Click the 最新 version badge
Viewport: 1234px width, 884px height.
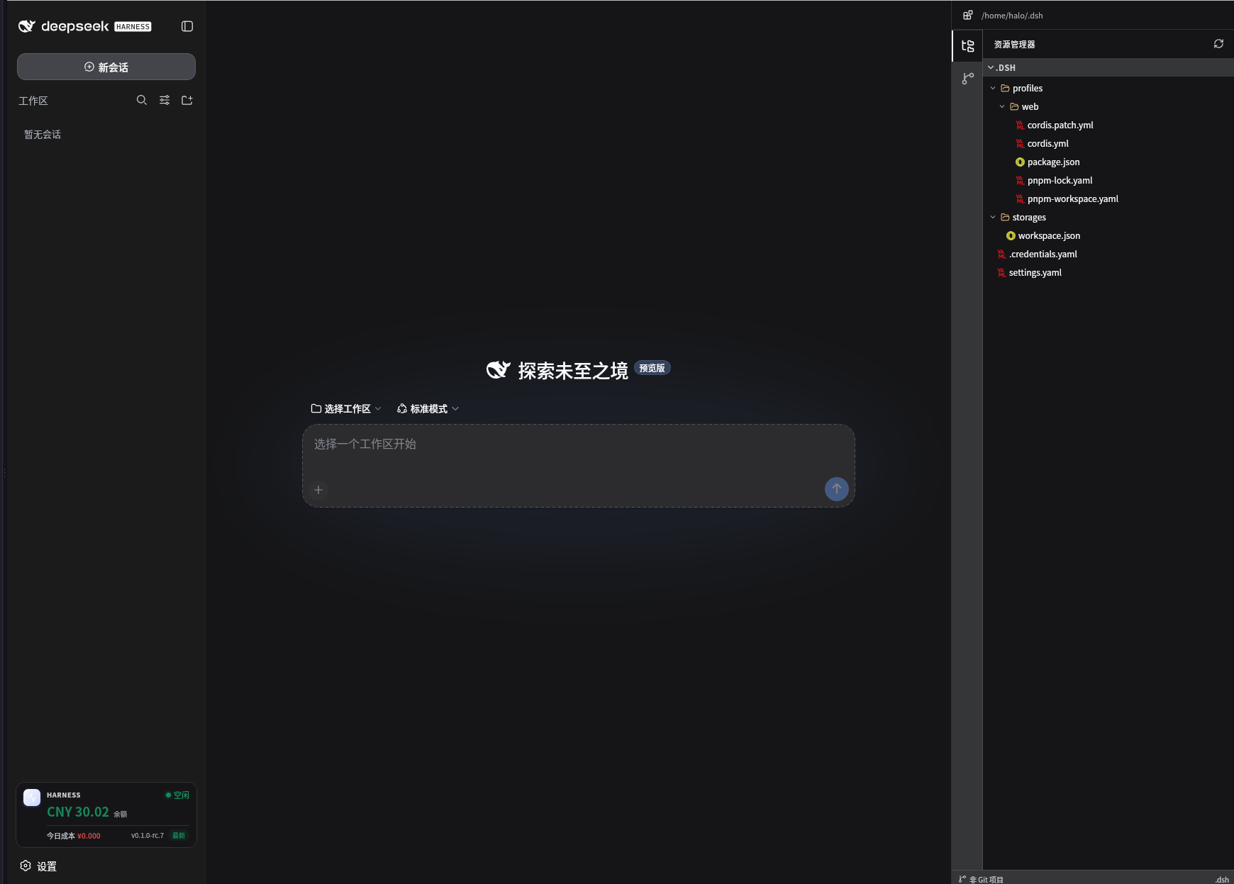point(179,835)
